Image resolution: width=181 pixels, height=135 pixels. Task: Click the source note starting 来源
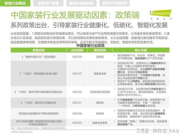point(38,128)
